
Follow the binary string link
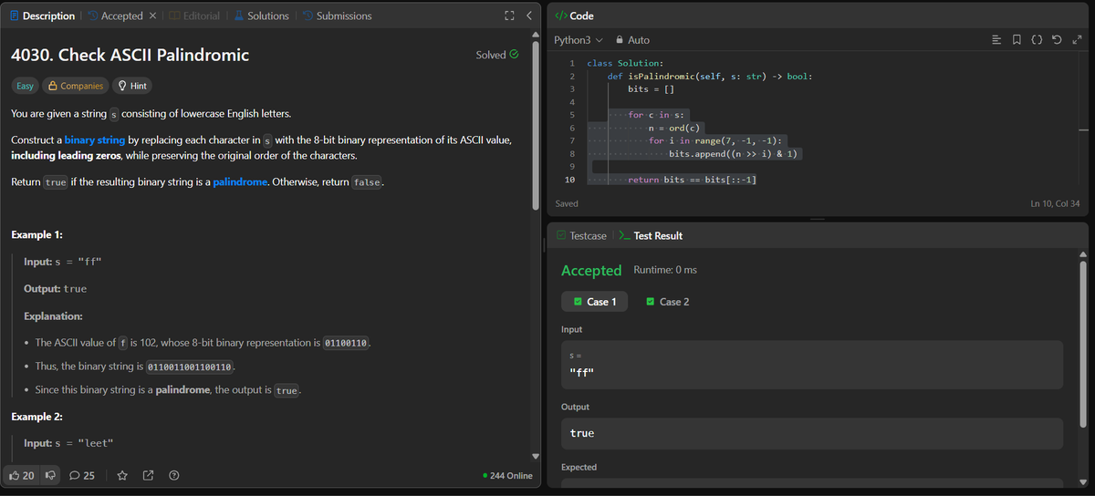pos(95,140)
